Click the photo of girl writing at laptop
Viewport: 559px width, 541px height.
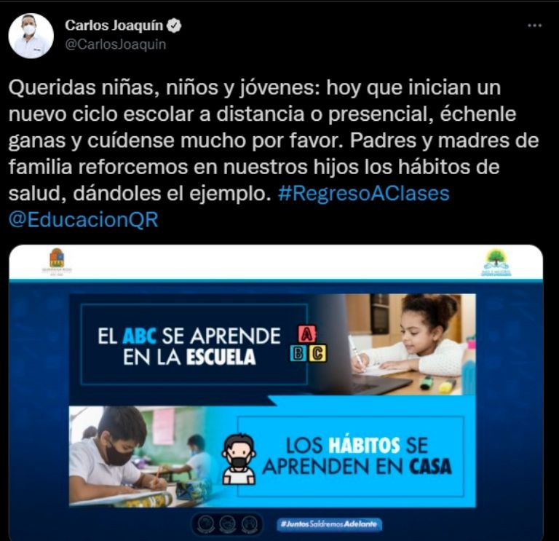coord(410,344)
